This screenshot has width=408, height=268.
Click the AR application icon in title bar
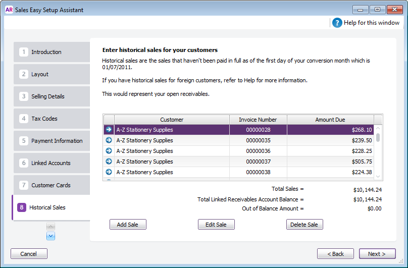pyautogui.click(x=9, y=10)
